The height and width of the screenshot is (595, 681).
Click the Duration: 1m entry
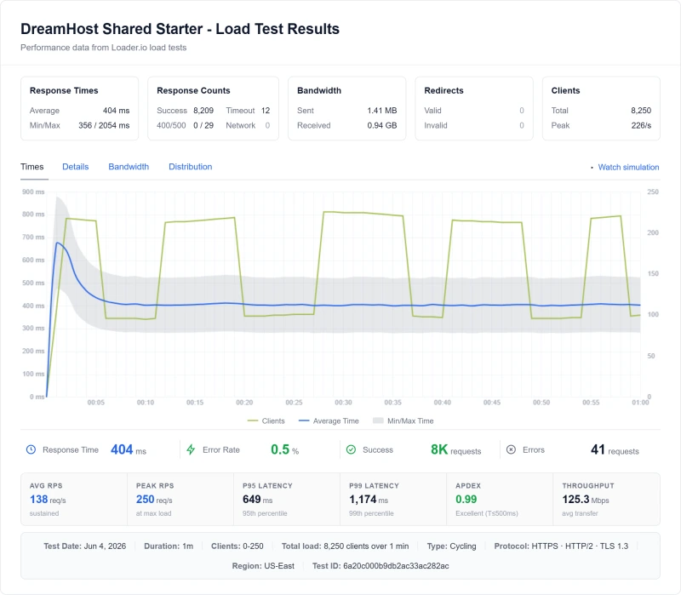pos(169,546)
